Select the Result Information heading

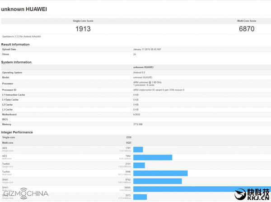(x=15, y=45)
